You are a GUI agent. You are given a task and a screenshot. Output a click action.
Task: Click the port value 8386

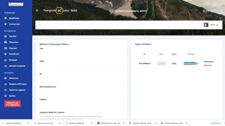click(x=174, y=63)
